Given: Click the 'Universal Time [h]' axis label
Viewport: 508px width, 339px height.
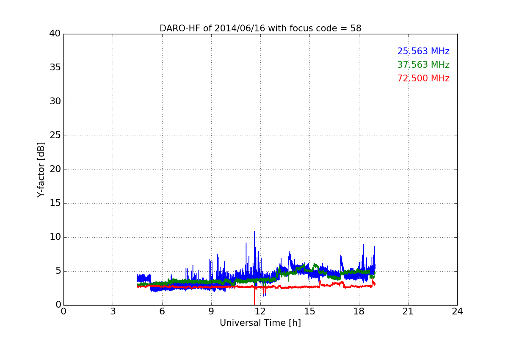Looking at the screenshot, I should coord(260,323).
